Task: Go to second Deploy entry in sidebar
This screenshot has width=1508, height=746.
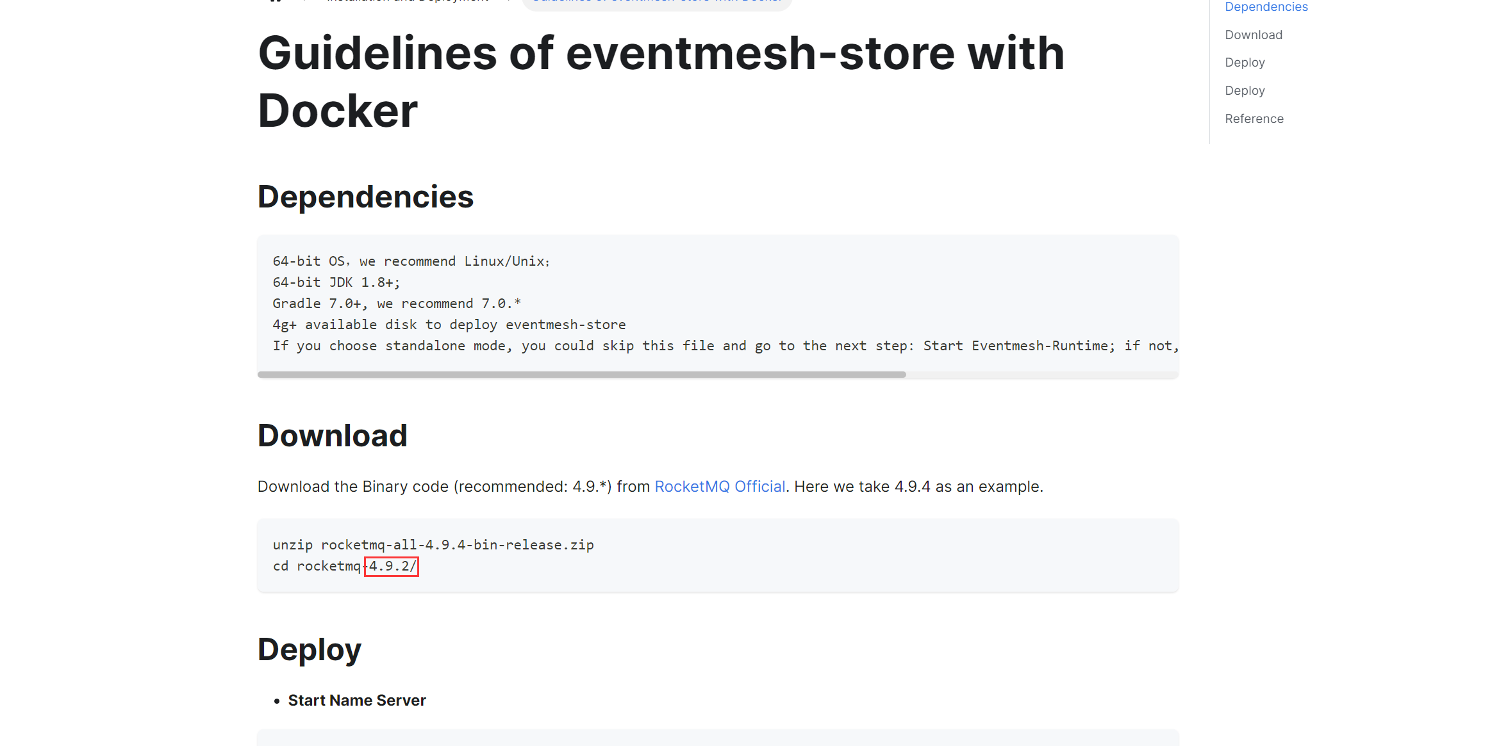Action: 1245,90
